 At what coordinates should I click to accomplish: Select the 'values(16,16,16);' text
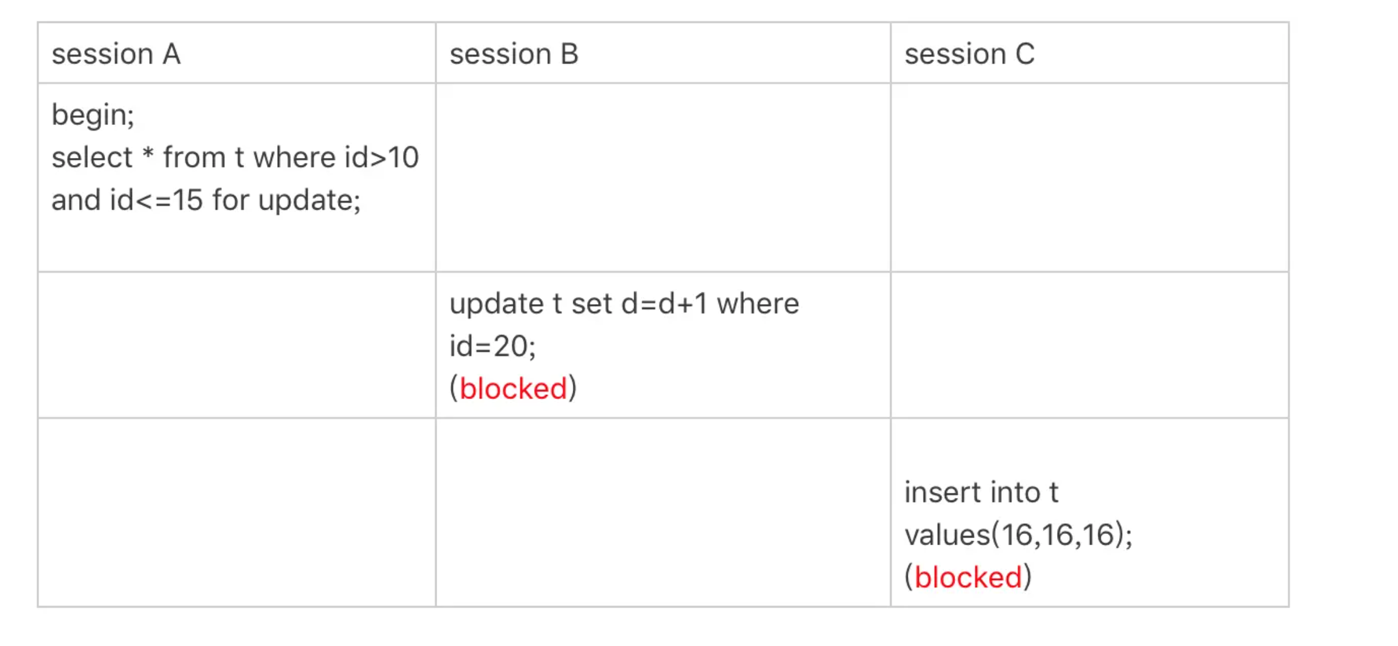[x=1018, y=535]
